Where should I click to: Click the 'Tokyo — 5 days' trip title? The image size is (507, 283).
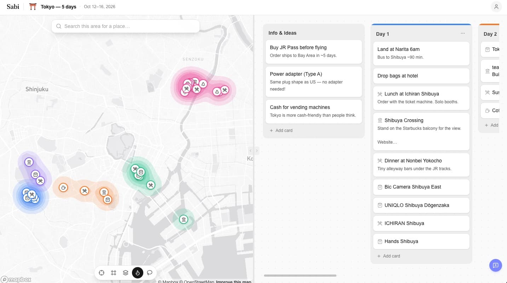click(58, 7)
